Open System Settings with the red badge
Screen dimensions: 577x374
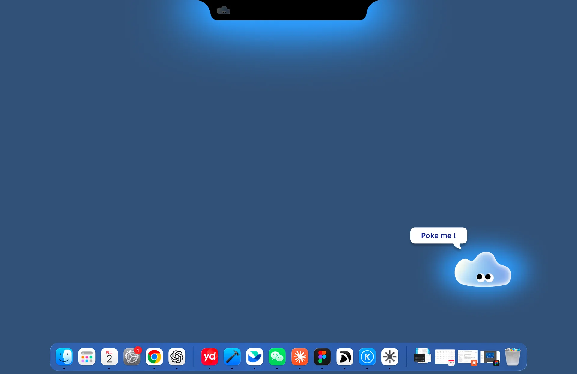click(132, 357)
